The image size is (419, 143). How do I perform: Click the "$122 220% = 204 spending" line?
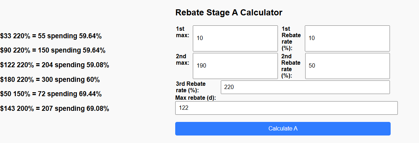pos(55,65)
